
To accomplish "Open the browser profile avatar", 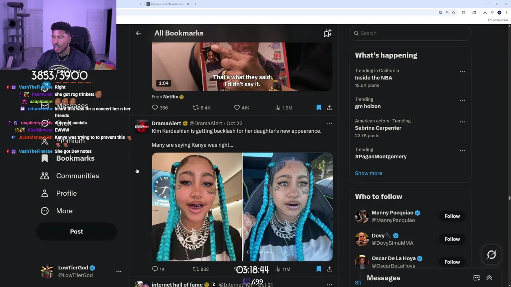I will 499,12.
